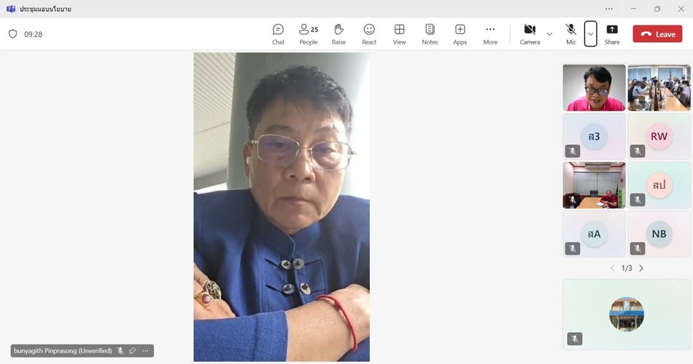This screenshot has height=364, width=693.
Task: Go to next participant page
Action: pos(641,268)
